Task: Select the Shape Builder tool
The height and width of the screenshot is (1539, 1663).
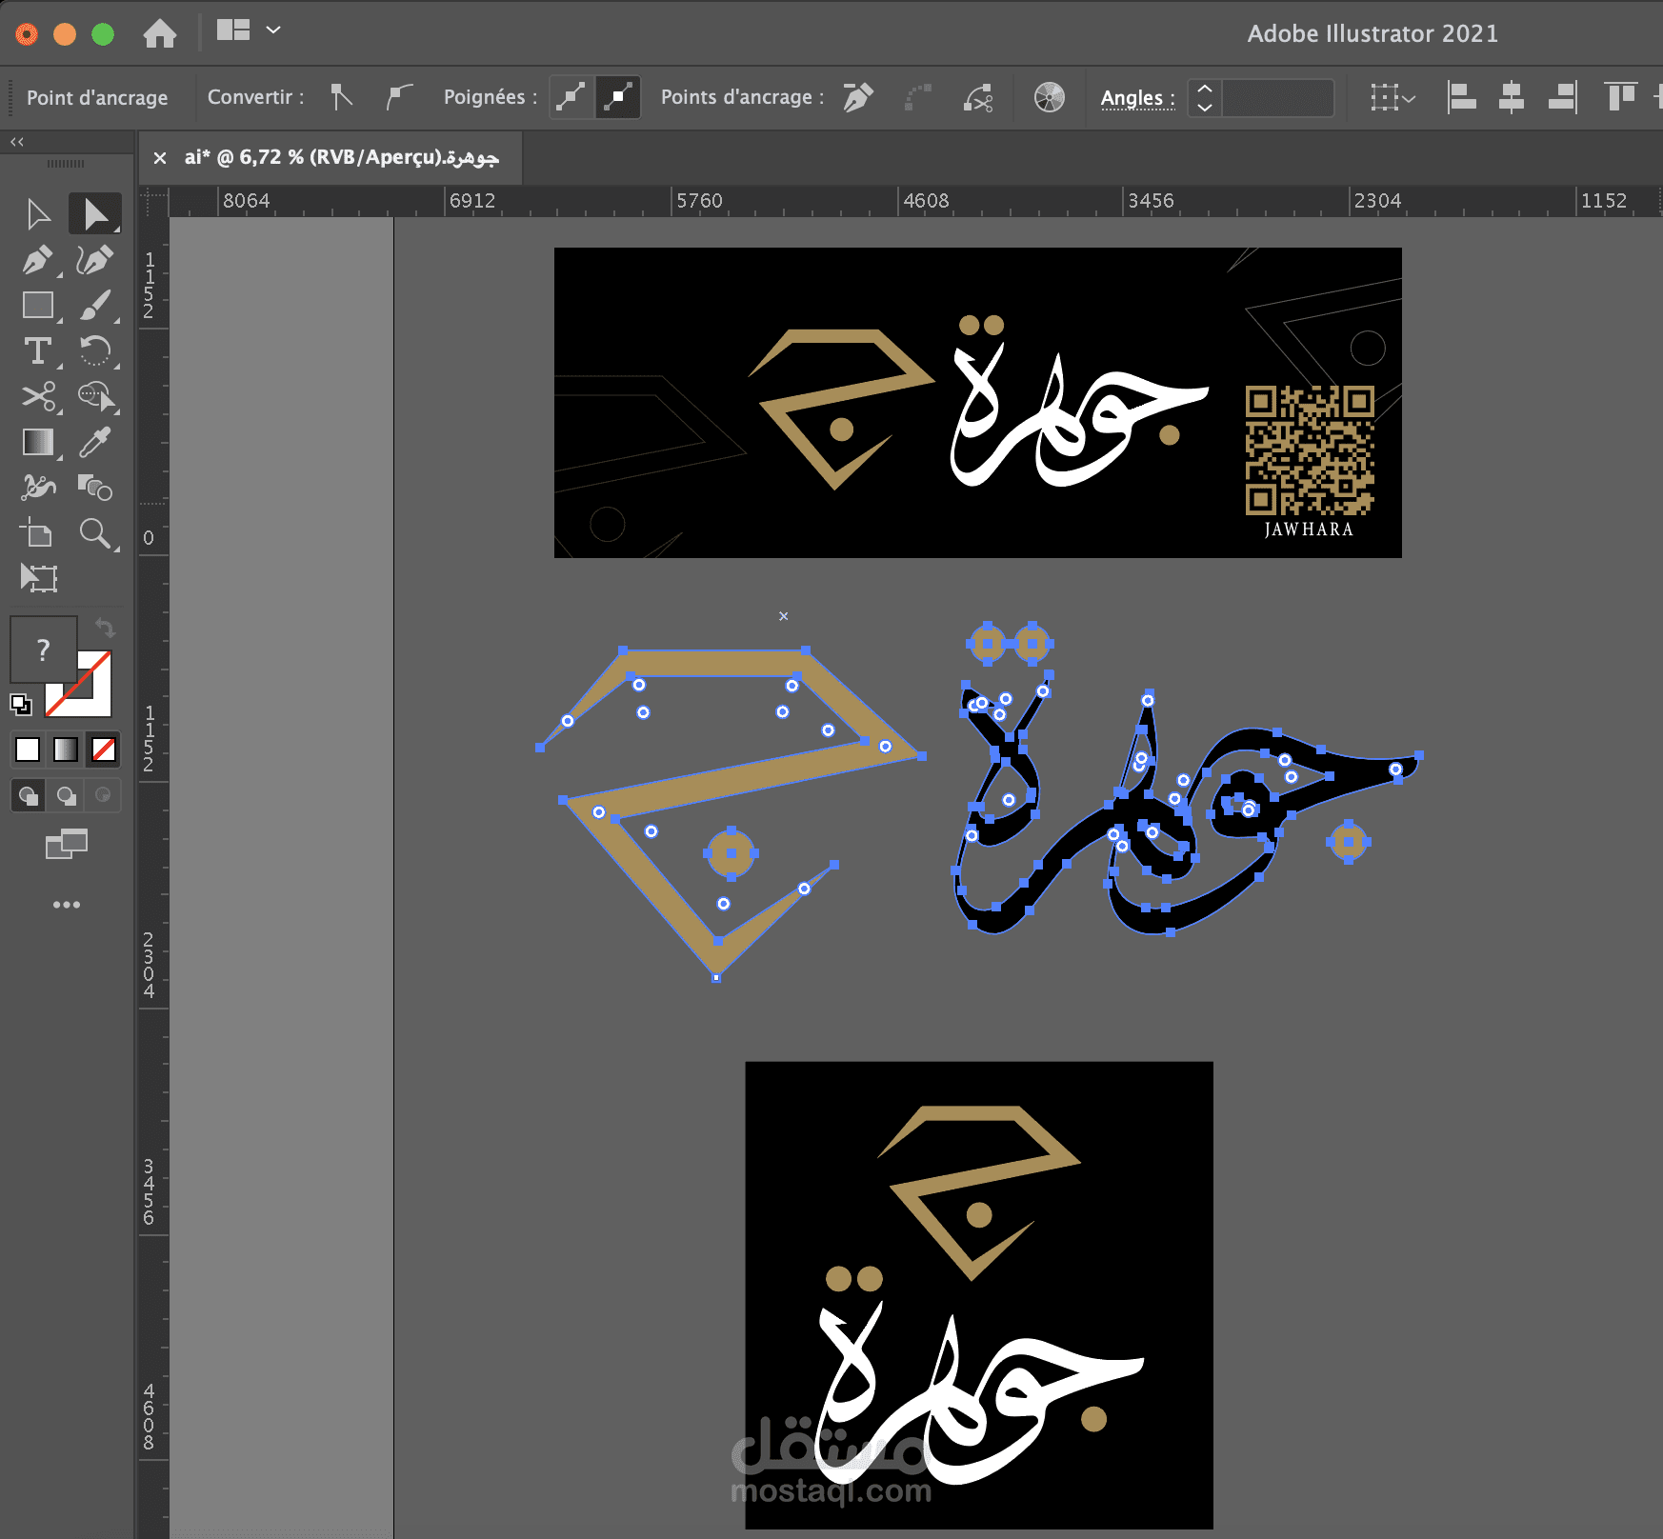Action: 95,396
